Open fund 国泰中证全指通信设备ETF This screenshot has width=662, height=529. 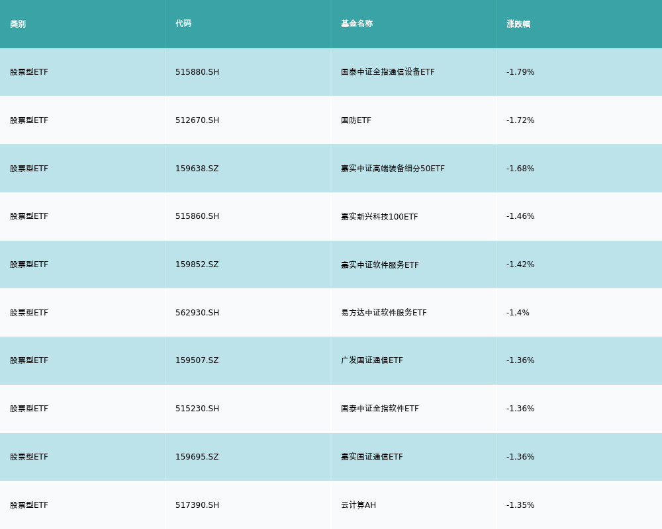click(388, 72)
